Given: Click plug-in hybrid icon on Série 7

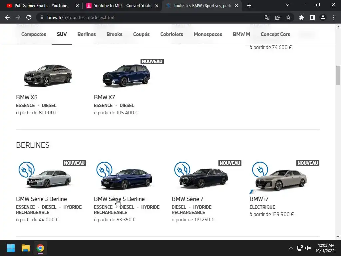Looking at the screenshot, I should [x=182, y=170].
